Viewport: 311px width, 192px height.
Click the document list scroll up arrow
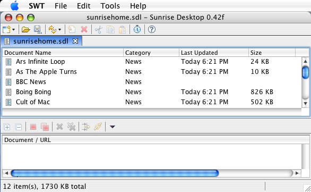(305, 61)
